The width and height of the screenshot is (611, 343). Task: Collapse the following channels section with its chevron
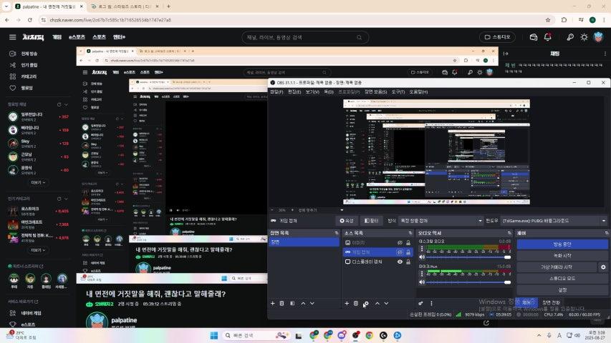[66, 104]
